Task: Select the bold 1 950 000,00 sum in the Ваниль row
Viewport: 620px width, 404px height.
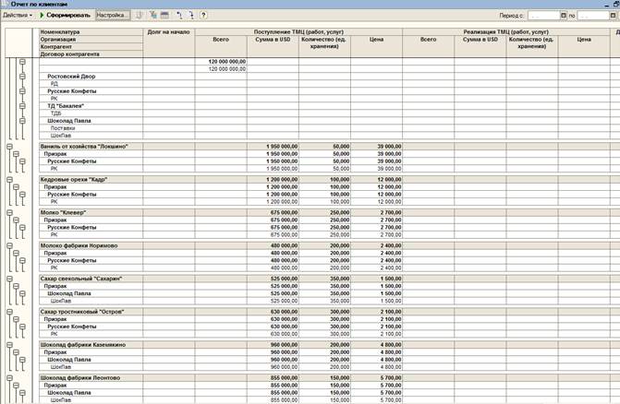Action: pos(273,147)
